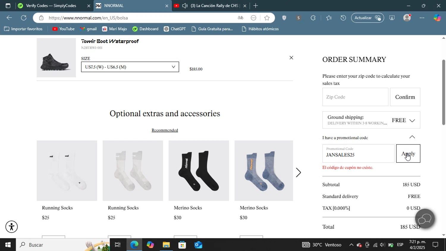This screenshot has height=251, width=446.
Task: Open the Favorites list icon
Action: [329, 18]
